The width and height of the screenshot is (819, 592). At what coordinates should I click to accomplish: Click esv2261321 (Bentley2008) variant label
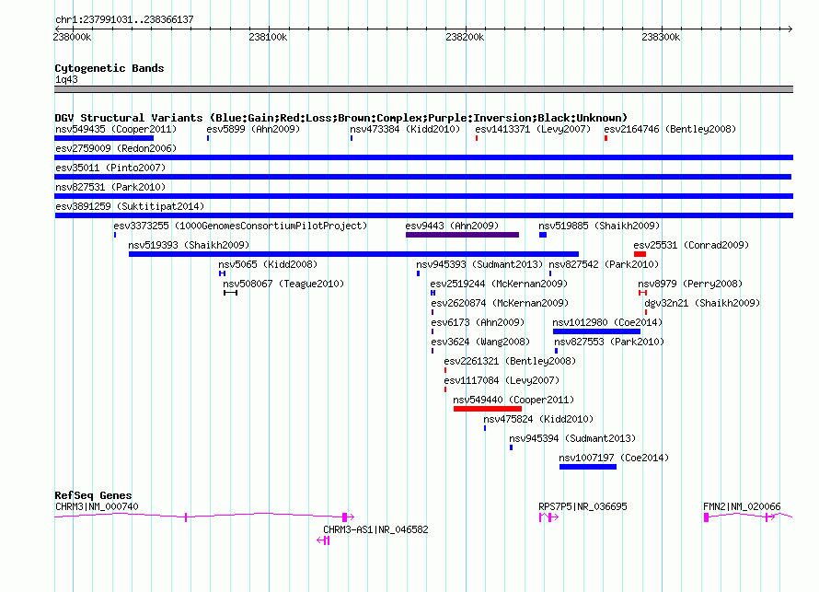pyautogui.click(x=510, y=361)
